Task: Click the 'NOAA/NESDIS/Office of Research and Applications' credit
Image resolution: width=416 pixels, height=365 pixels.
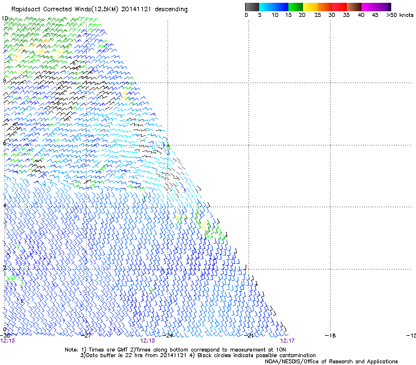Action: click(331, 362)
